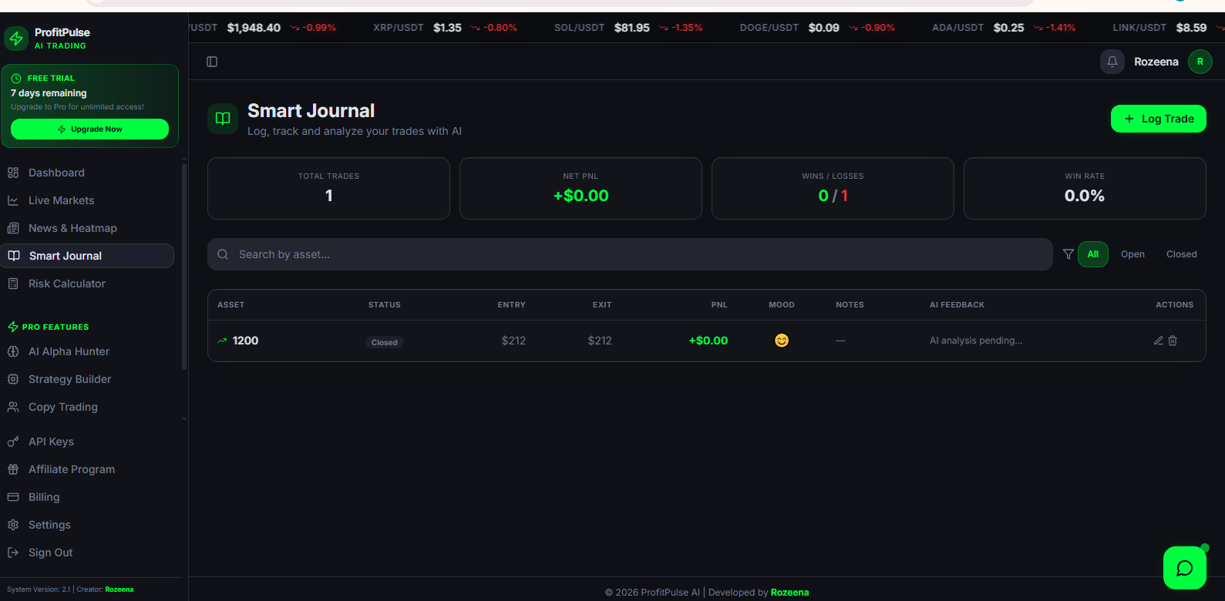Click the ASSET column header

click(231, 305)
